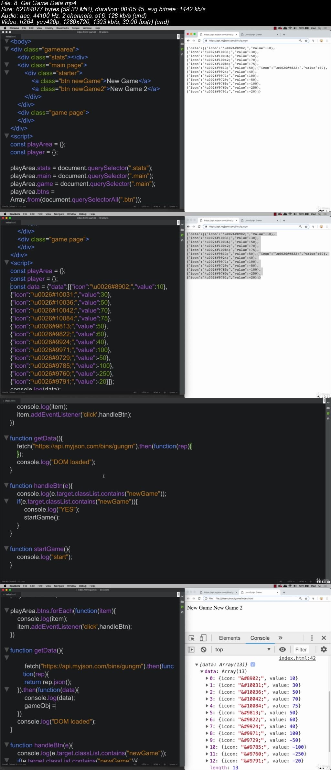Toggle the DevTools console sidebar panel icon

[x=191, y=649]
